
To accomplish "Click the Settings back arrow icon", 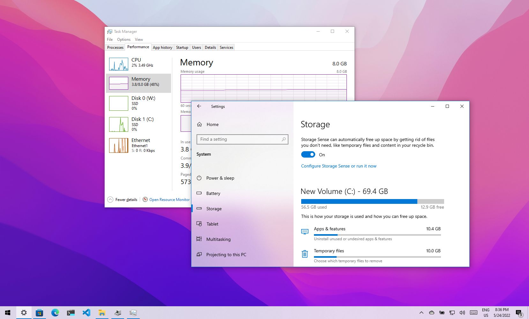I will (199, 106).
